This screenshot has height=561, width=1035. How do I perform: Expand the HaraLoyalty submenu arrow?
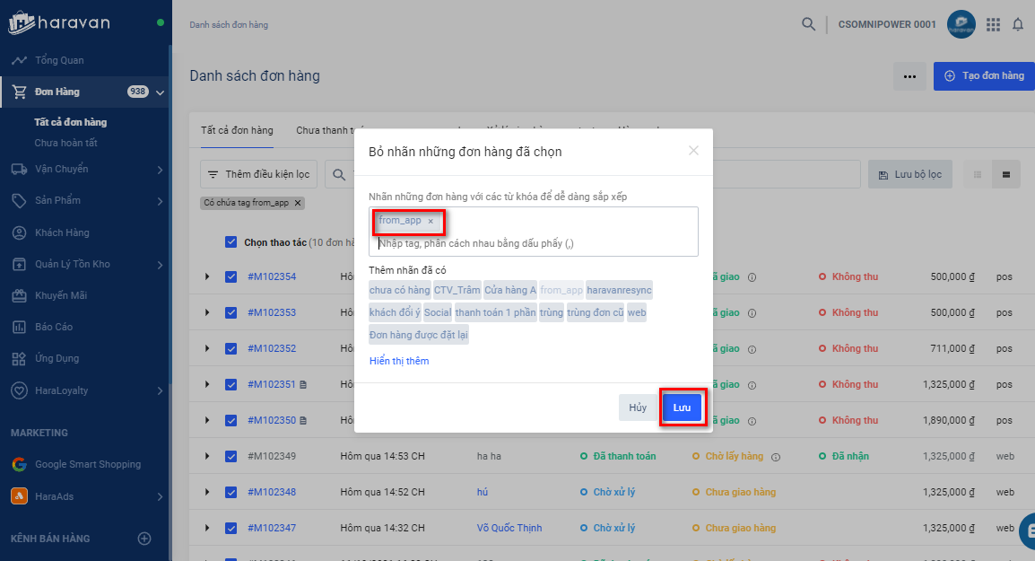coord(160,391)
